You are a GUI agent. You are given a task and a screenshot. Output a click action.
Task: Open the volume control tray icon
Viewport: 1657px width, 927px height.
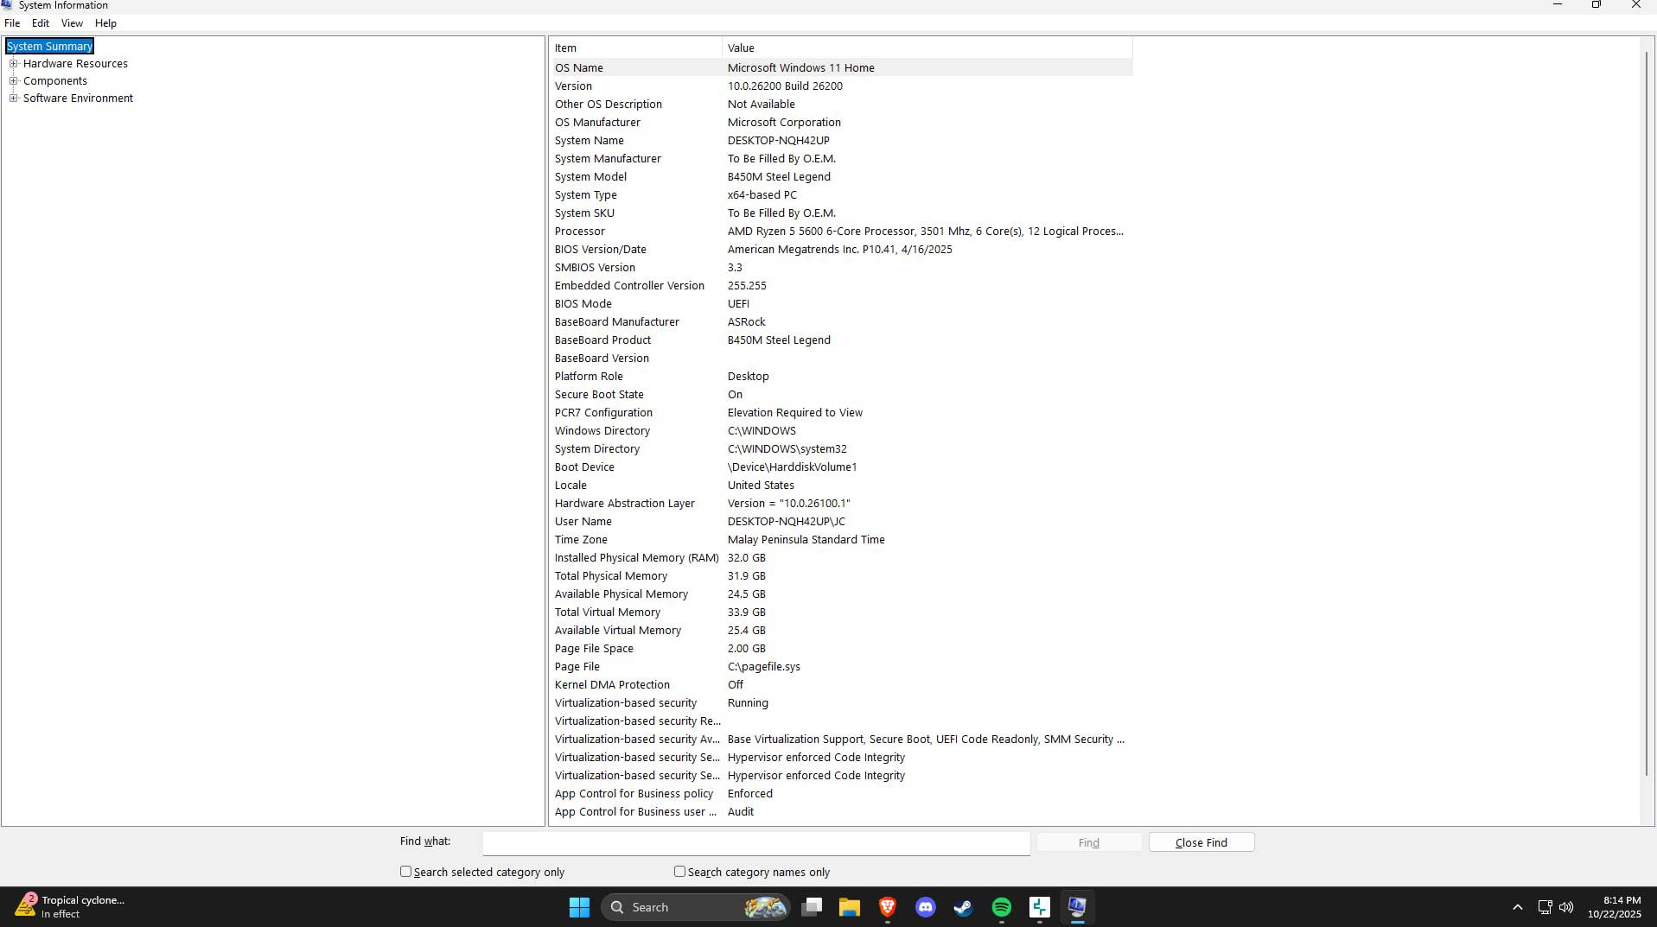[1566, 907]
